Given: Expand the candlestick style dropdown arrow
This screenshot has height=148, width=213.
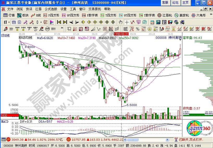Looking at the screenshot, I should (x=41, y=22).
